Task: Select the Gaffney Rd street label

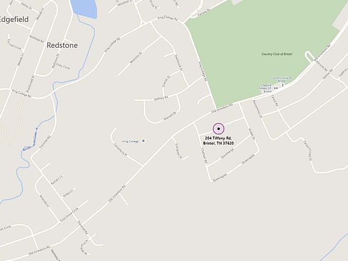Action: (161, 98)
